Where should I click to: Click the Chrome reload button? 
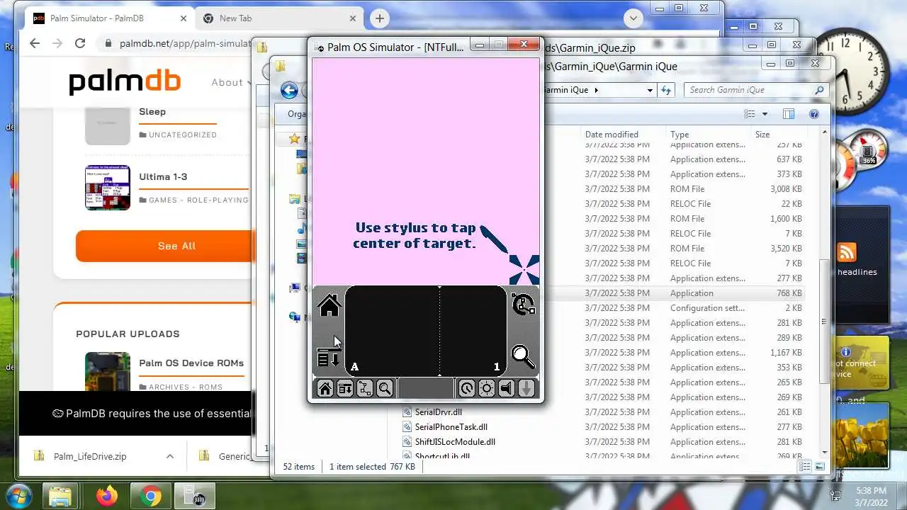pos(80,43)
